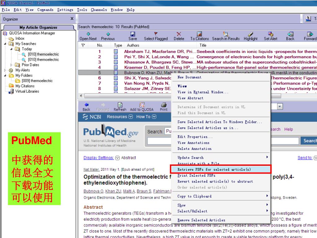
Task: Select the My Article Organizer tab
Action: click(38, 27)
